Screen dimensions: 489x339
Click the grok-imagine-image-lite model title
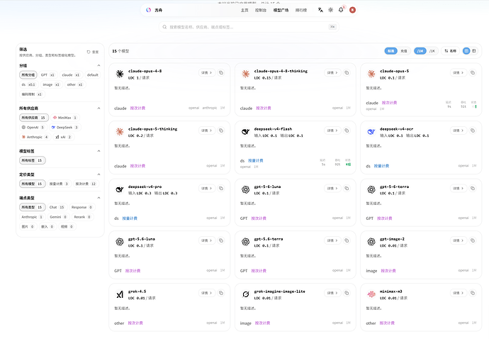click(x=279, y=291)
